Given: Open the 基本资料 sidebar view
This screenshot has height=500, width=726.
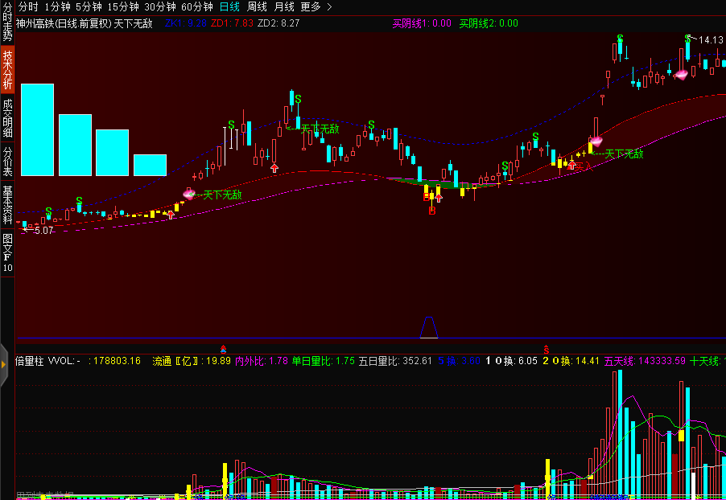Looking at the screenshot, I should (7, 205).
